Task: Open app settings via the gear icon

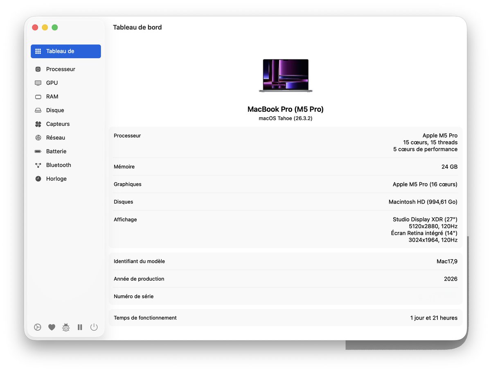Action: (37, 327)
